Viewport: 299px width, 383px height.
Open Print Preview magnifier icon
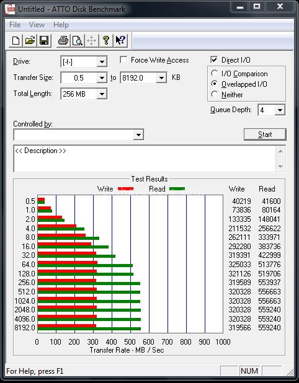(x=78, y=40)
